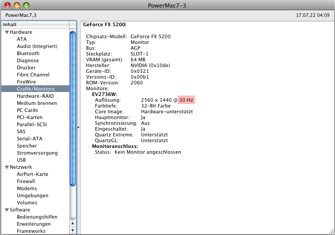
Task: Open Medium brennen details
Action: [37, 103]
